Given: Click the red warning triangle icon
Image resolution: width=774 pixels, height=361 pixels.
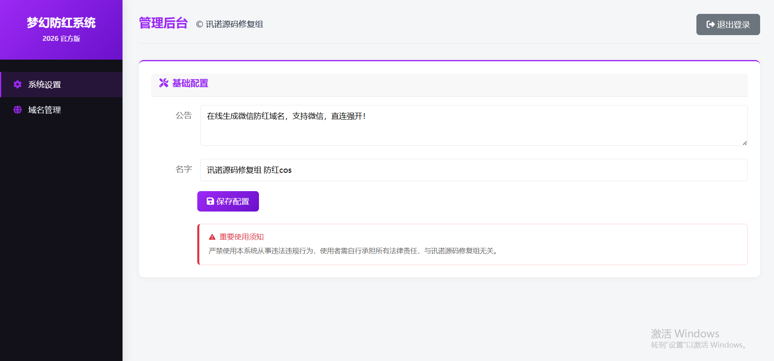Looking at the screenshot, I should pos(212,237).
